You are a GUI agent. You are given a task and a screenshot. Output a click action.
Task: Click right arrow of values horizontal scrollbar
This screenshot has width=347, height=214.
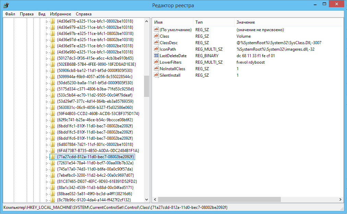click(340, 199)
